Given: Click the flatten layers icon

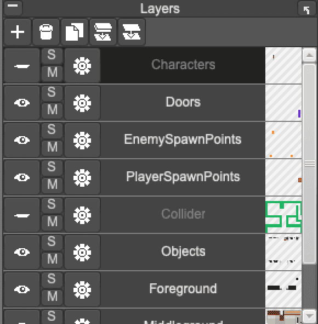Looking at the screenshot, I should pos(132,32).
